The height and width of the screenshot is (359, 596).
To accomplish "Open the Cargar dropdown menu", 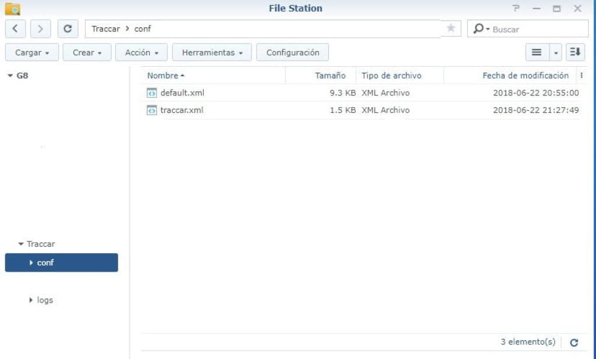I will click(32, 52).
